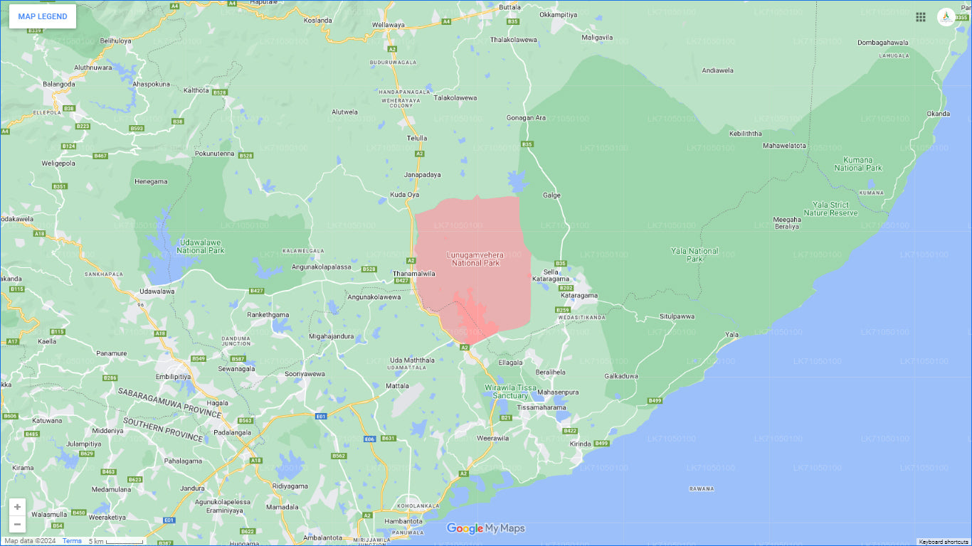Click the Hambantota city label
Screen dimensions: 972x546
pyautogui.click(x=403, y=521)
